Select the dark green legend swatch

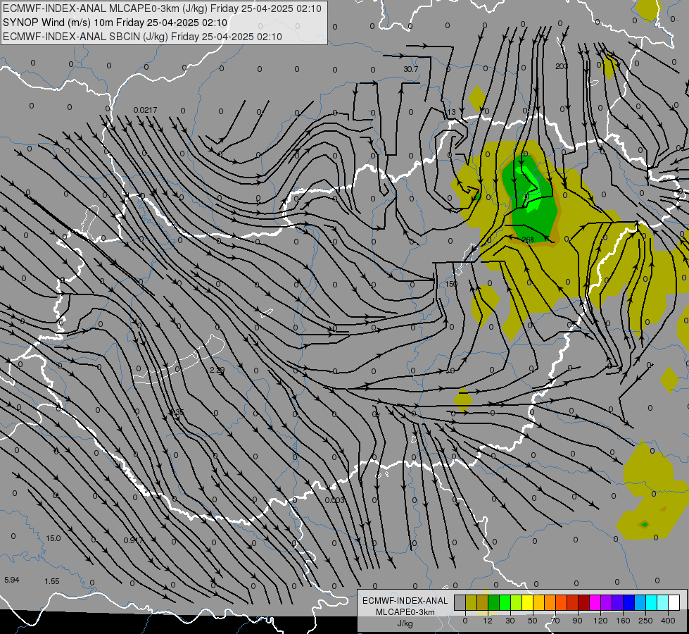pos(494,602)
